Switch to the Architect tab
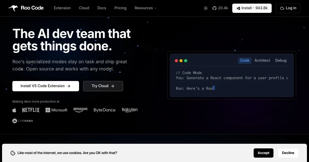The height and width of the screenshot is (162, 309). (x=262, y=60)
